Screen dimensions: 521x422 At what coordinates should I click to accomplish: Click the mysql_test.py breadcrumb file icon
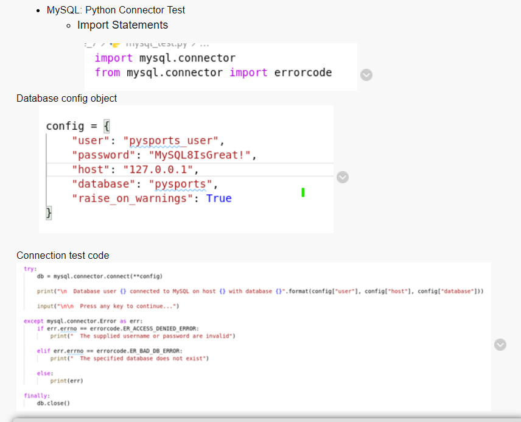[x=115, y=44]
